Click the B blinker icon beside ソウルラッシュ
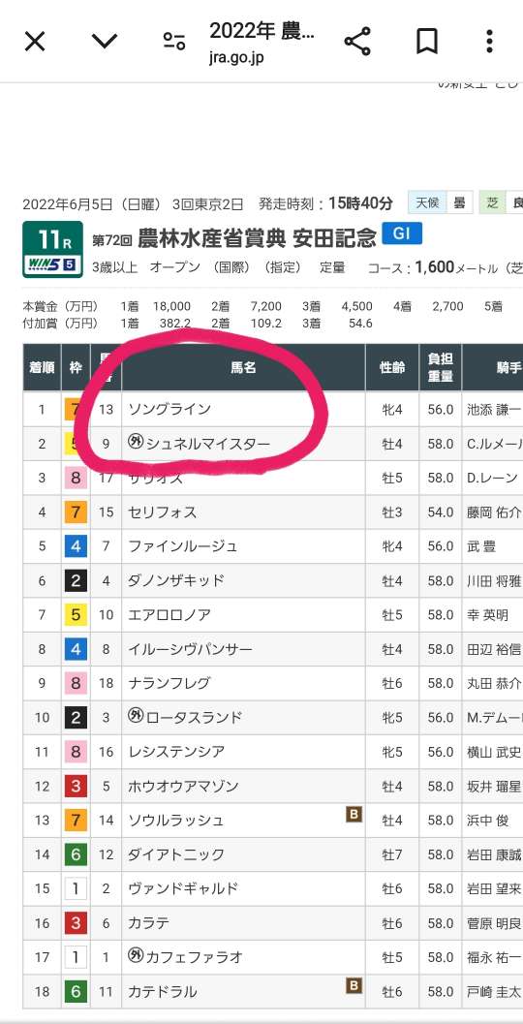This screenshot has height=1024, width=523. click(354, 815)
